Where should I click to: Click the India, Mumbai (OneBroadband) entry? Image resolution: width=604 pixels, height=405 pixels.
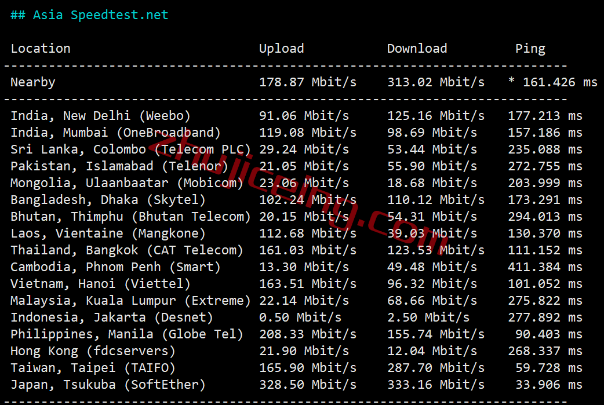[x=115, y=133]
